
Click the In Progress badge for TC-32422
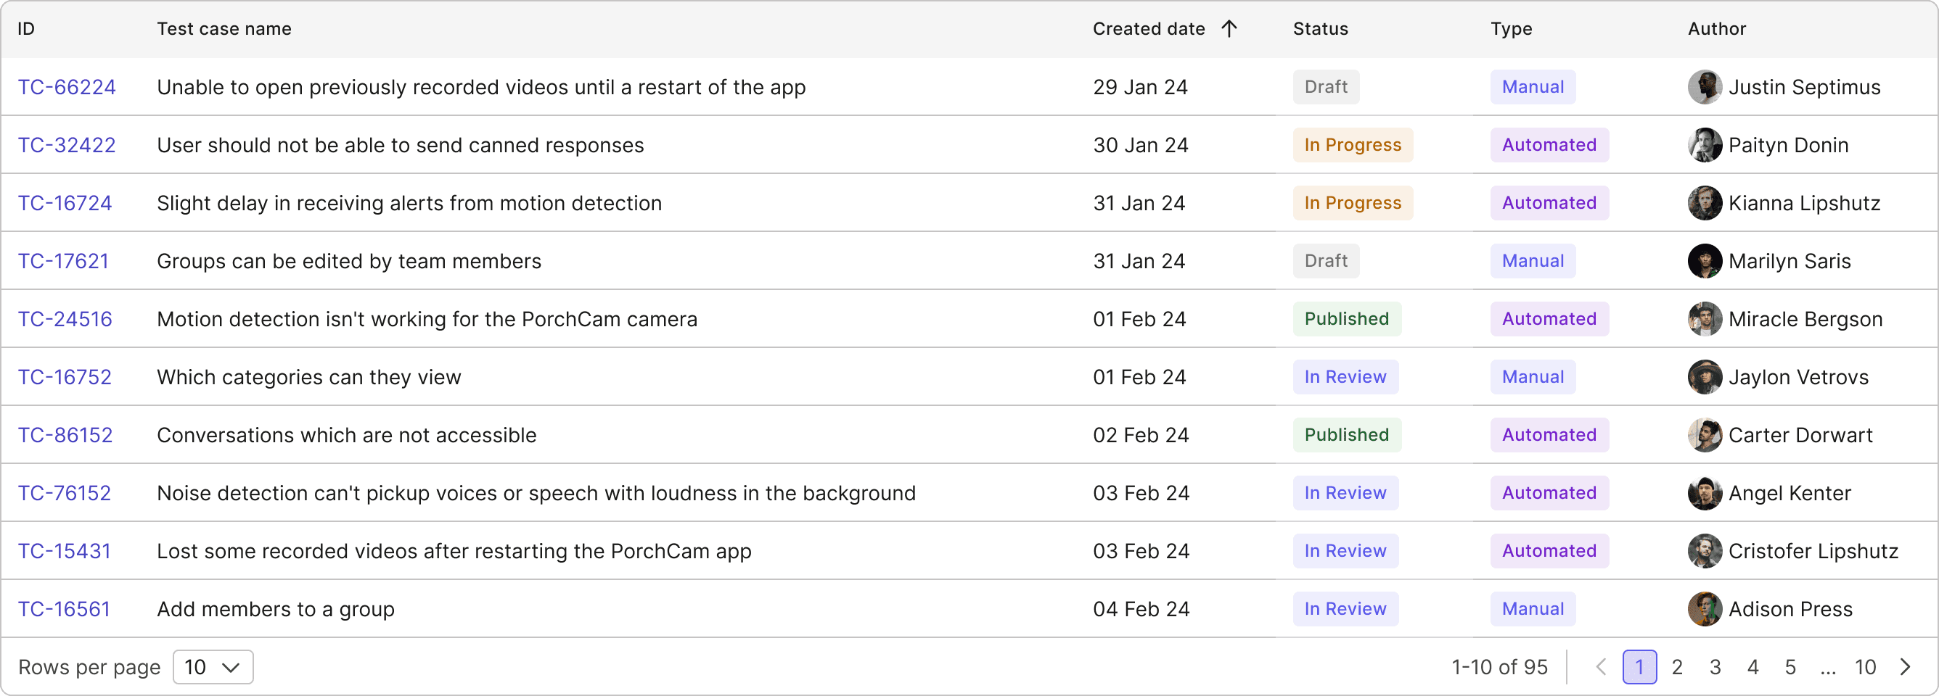(x=1353, y=145)
